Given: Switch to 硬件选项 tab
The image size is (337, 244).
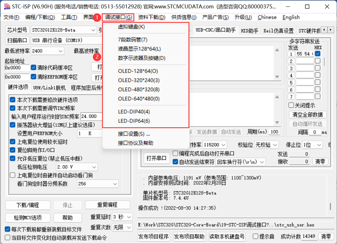Looking at the screenshot, I should tap(18, 87).
